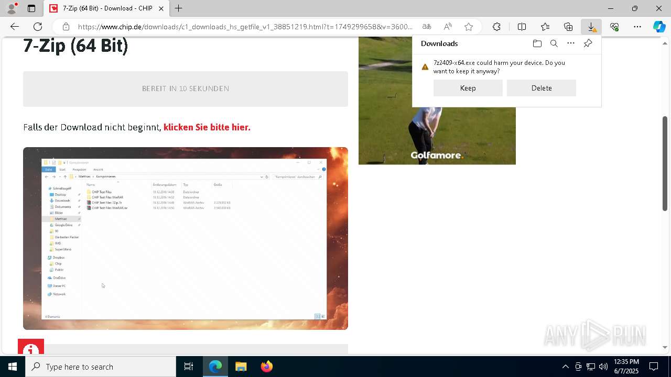Viewport: 671px width, 377px height.
Task: Click the Downloads toolbar icon
Action: click(x=591, y=27)
